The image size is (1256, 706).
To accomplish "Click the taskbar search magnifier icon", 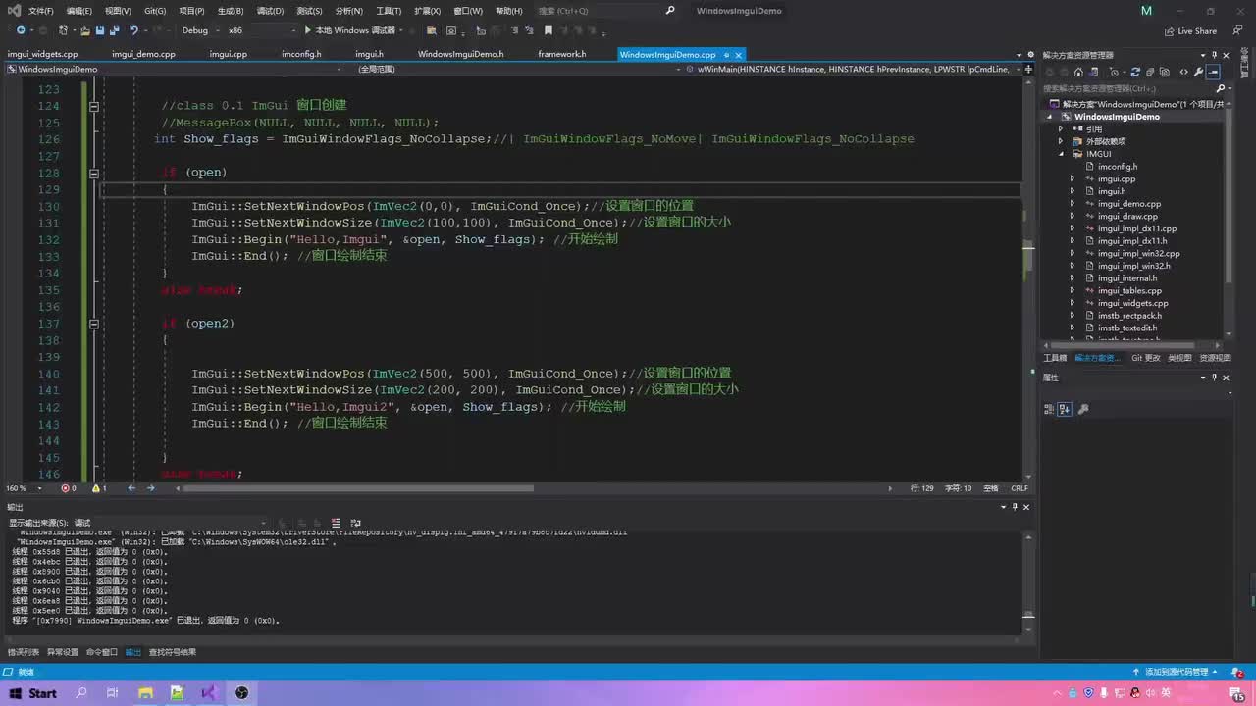I will pos(80,693).
